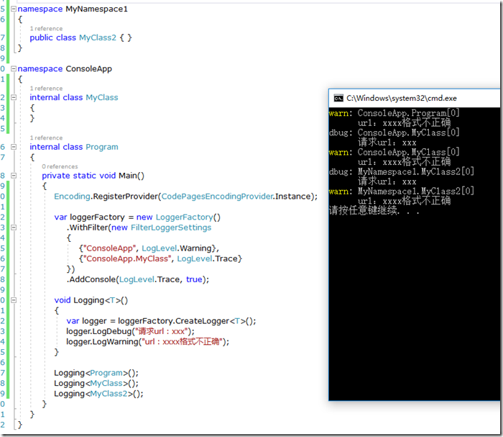Click the Logging<MyClass2>() call

[x=98, y=394]
